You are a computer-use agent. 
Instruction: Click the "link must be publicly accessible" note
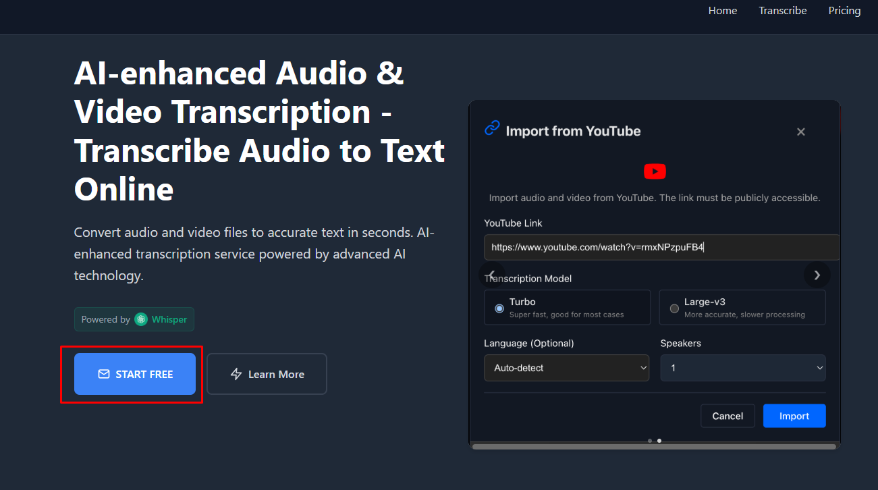coord(655,198)
